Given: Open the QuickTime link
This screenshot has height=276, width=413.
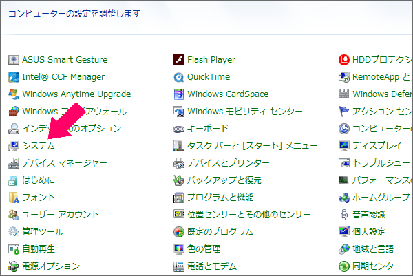Looking at the screenshot, I should point(209,77).
